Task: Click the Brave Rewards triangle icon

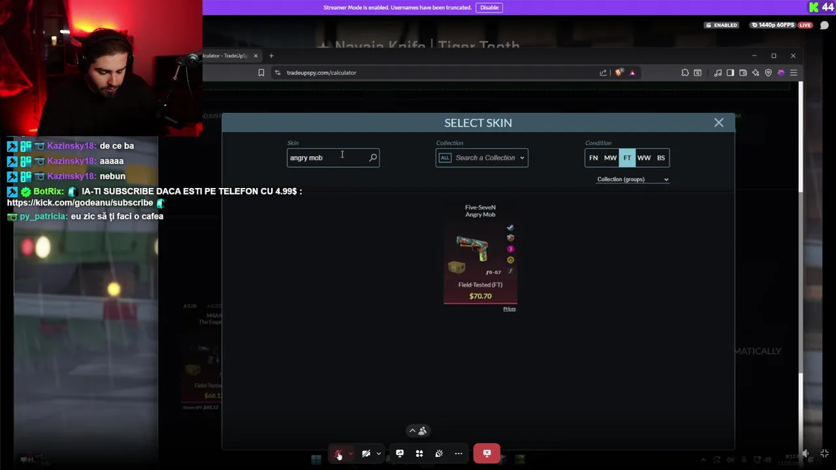Action: (632, 72)
